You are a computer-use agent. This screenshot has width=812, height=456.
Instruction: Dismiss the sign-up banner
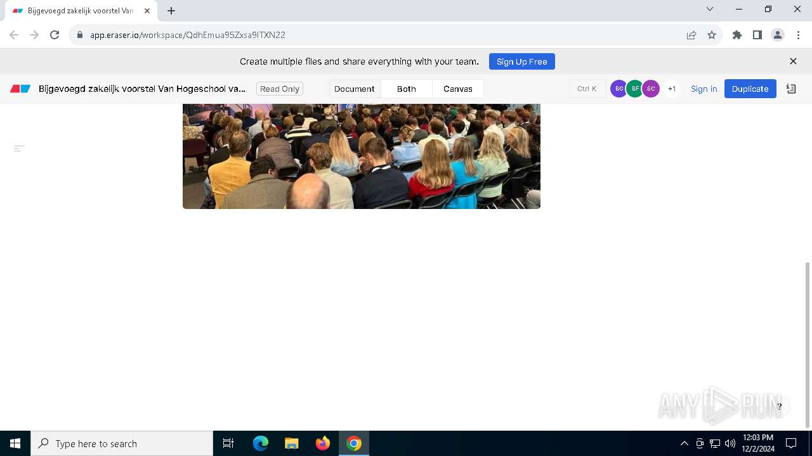793,61
